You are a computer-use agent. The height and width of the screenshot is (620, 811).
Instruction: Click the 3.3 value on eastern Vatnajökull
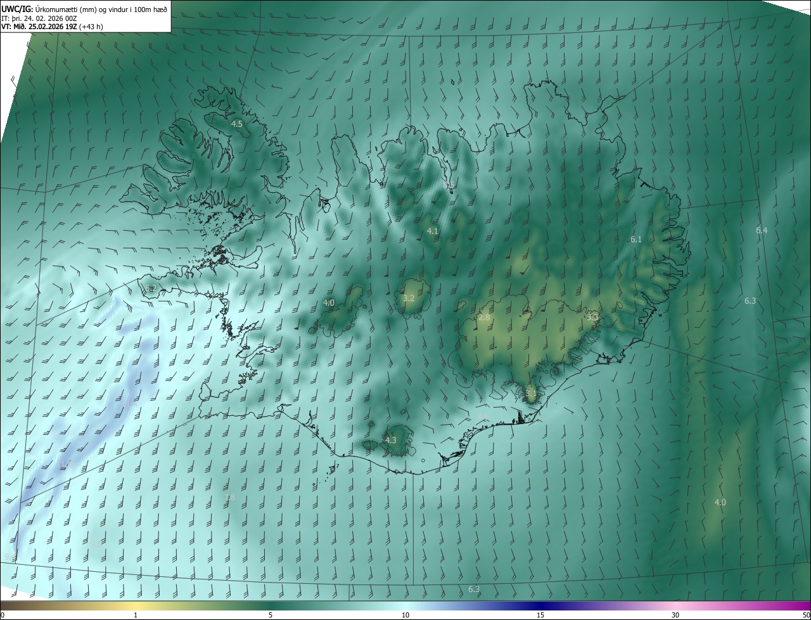point(592,316)
